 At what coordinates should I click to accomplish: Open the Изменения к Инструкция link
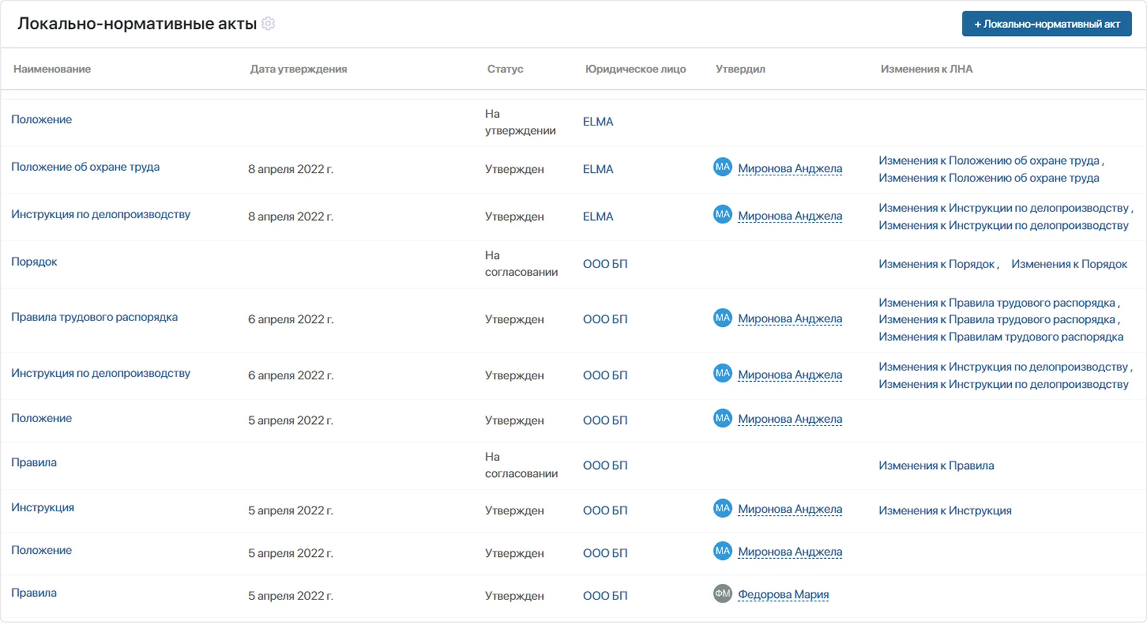(944, 511)
